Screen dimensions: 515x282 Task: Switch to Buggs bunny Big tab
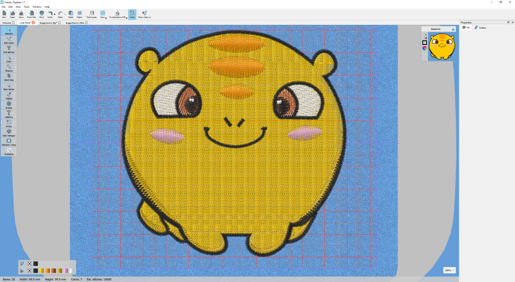coord(48,23)
